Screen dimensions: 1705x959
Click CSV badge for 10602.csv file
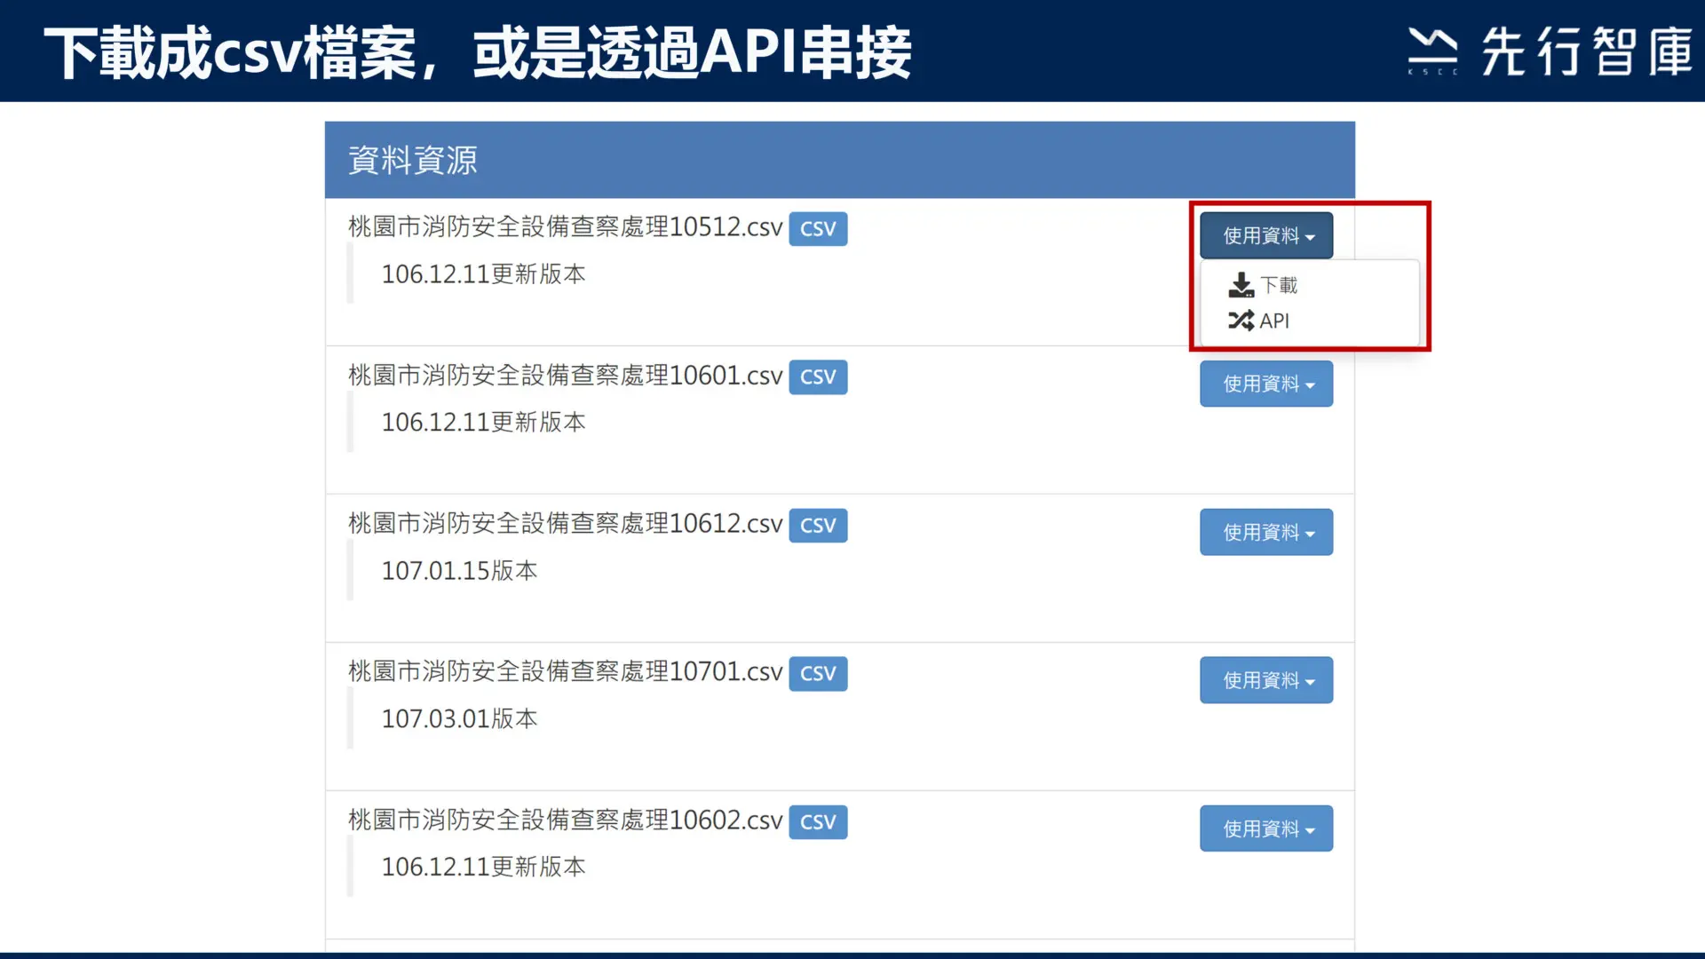[818, 821]
